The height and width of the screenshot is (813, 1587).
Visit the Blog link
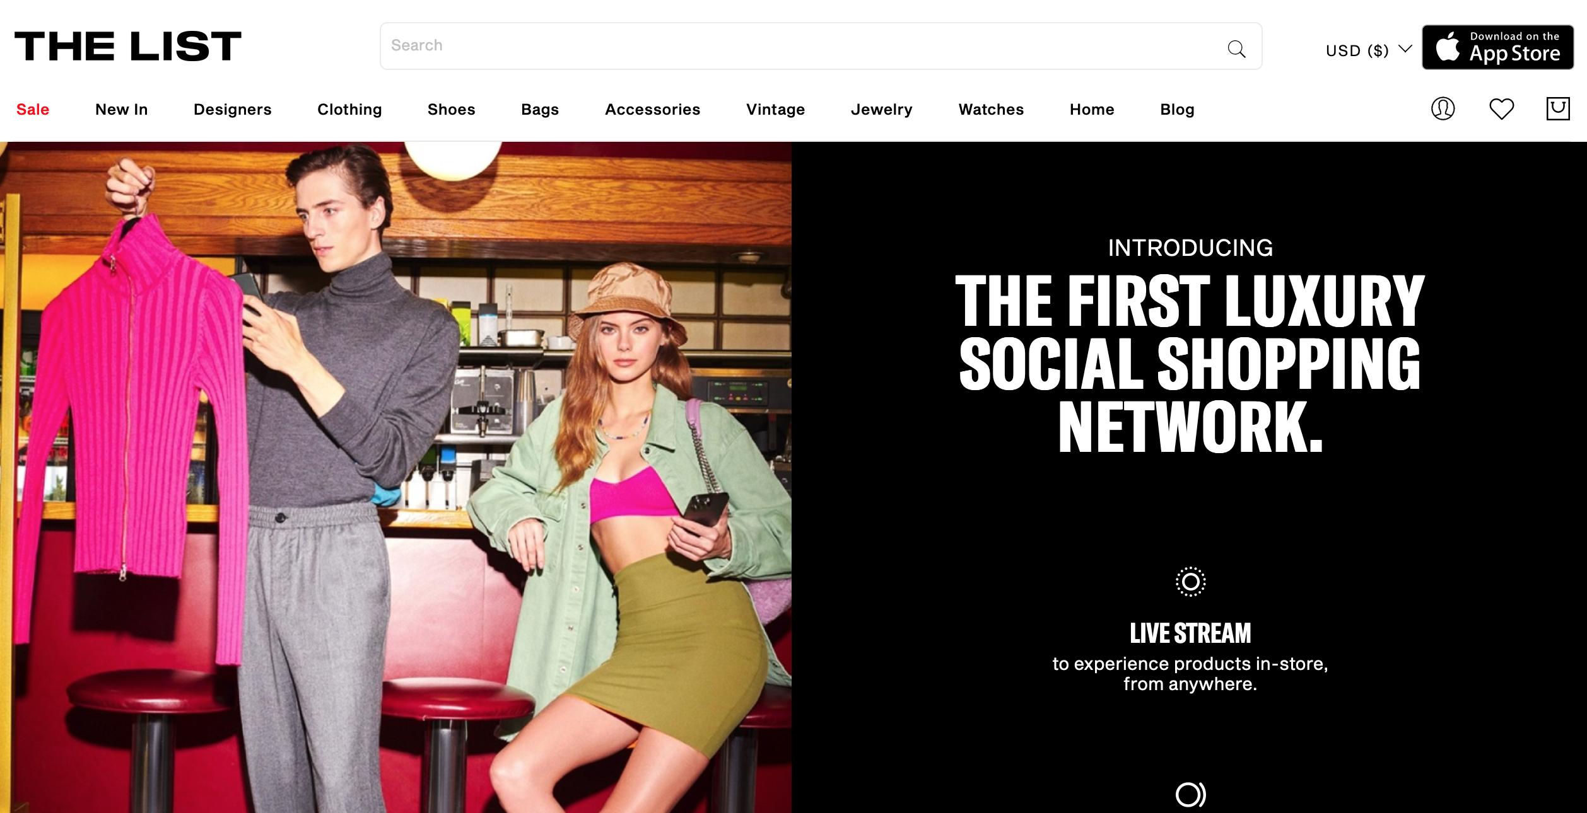(x=1177, y=110)
